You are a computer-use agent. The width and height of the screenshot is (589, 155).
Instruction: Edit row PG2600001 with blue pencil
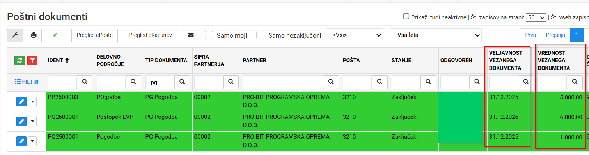click(21, 121)
